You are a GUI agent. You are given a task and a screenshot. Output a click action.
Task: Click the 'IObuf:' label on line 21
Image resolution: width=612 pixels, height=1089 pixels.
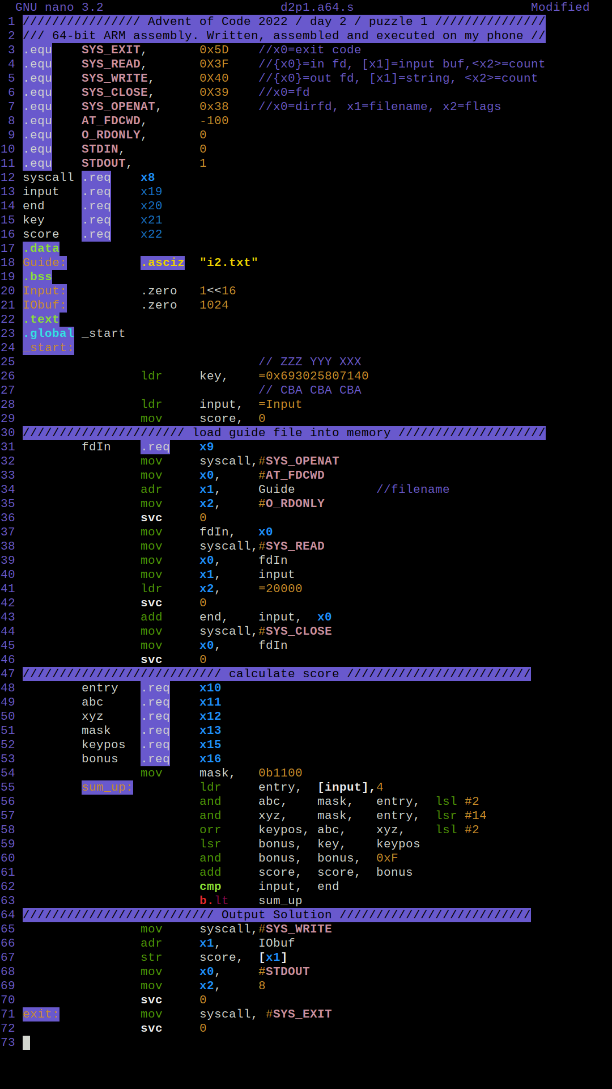coord(45,305)
